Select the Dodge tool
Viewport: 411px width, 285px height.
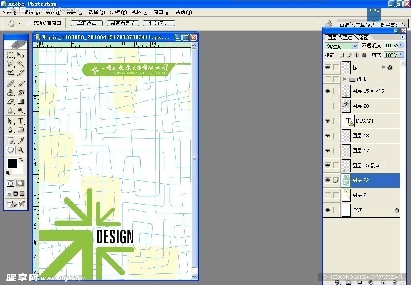coord(21,111)
